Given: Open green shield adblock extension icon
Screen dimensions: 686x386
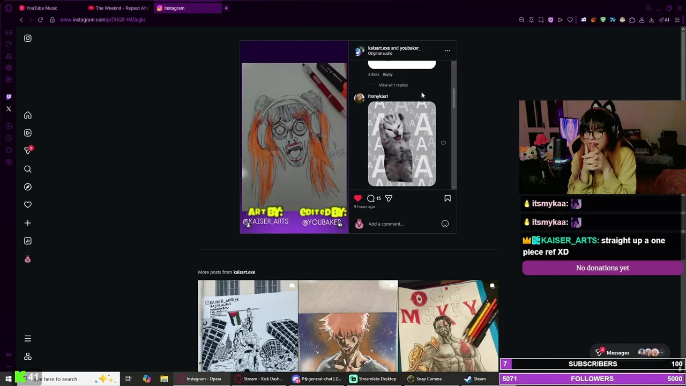Looking at the screenshot, I should click(603, 20).
